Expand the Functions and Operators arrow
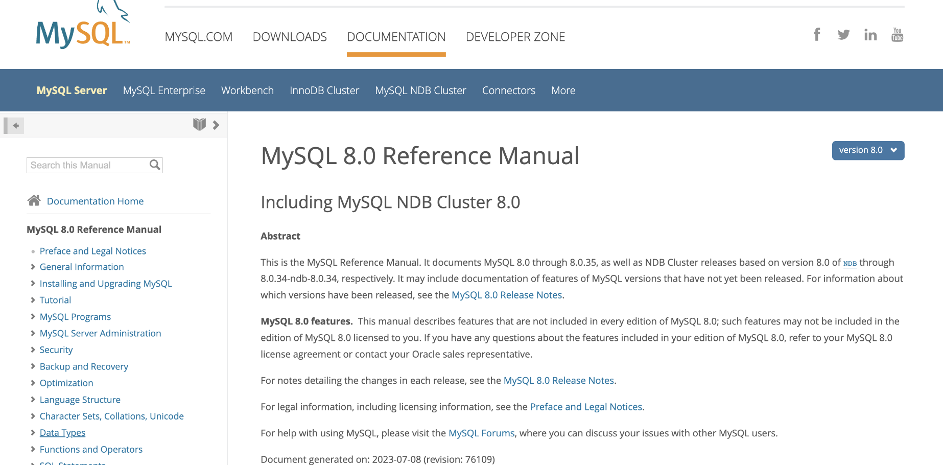Image resolution: width=943 pixels, height=465 pixels. pyautogui.click(x=33, y=449)
